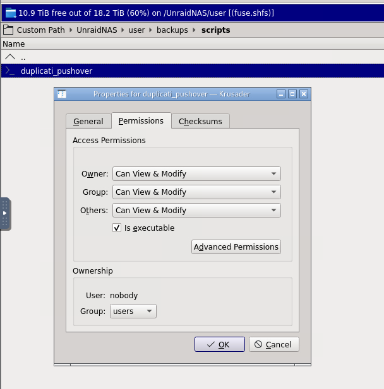
Task: Click the disk space folder icon
Action: click(x=11, y=13)
